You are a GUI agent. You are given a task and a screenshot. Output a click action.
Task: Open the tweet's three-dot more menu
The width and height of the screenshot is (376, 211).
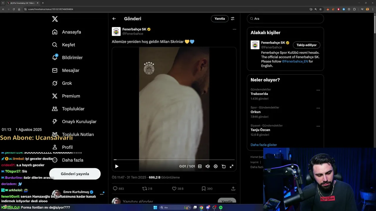tap(234, 29)
